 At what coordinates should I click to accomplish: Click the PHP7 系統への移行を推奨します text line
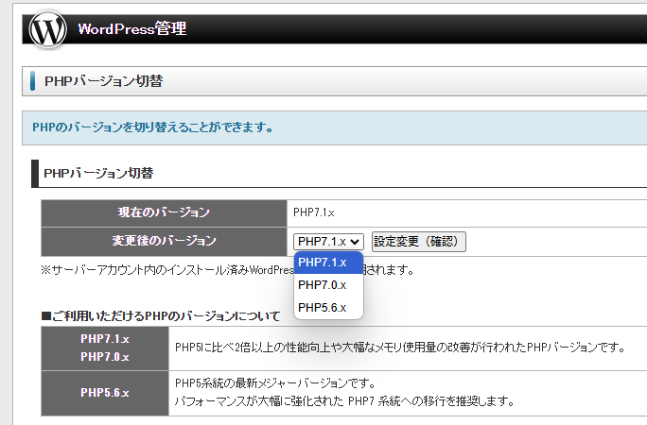click(x=344, y=401)
